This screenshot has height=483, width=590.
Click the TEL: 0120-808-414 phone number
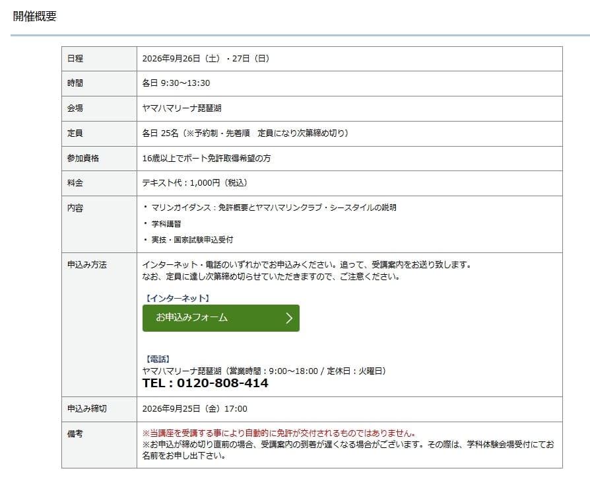point(205,383)
